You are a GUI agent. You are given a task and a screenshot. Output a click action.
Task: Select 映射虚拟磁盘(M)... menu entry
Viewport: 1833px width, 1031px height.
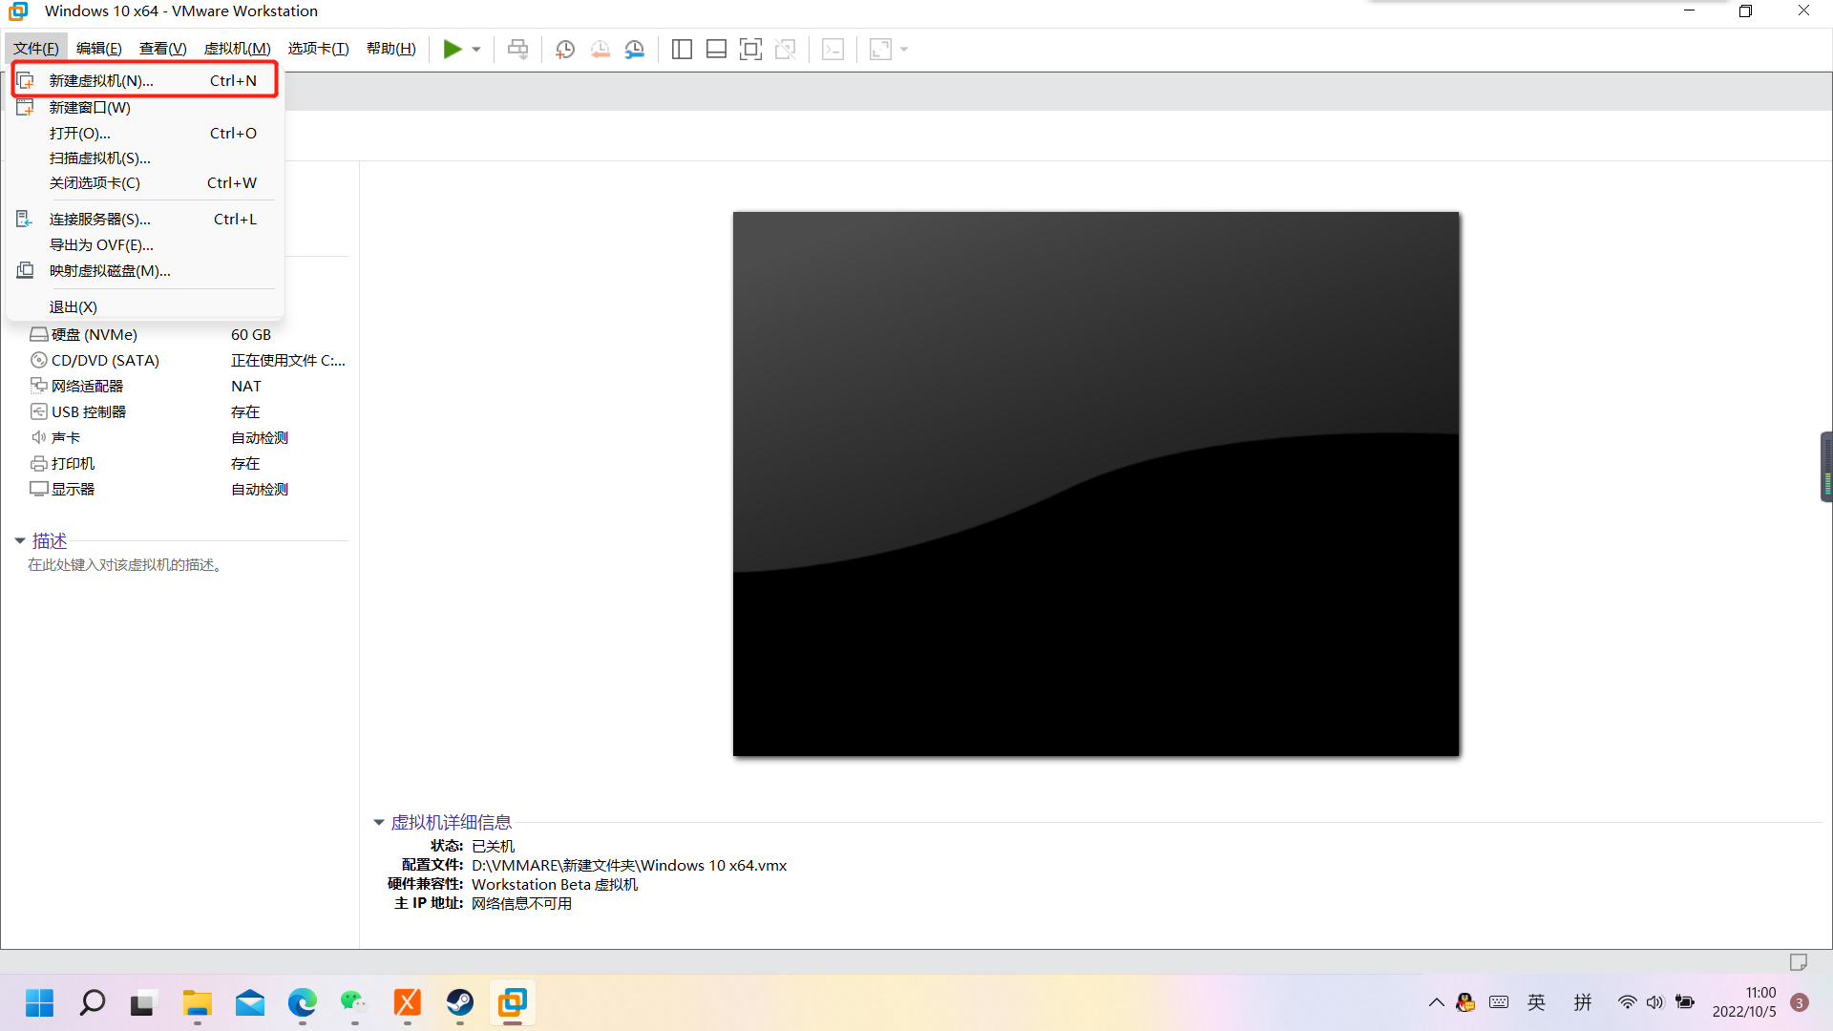tap(144, 270)
